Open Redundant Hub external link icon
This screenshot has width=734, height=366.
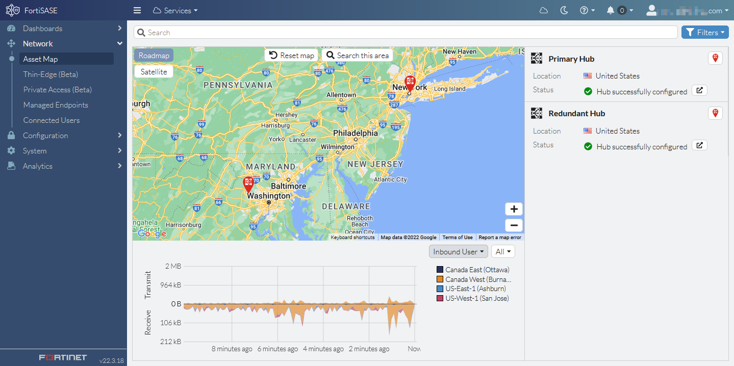700,145
